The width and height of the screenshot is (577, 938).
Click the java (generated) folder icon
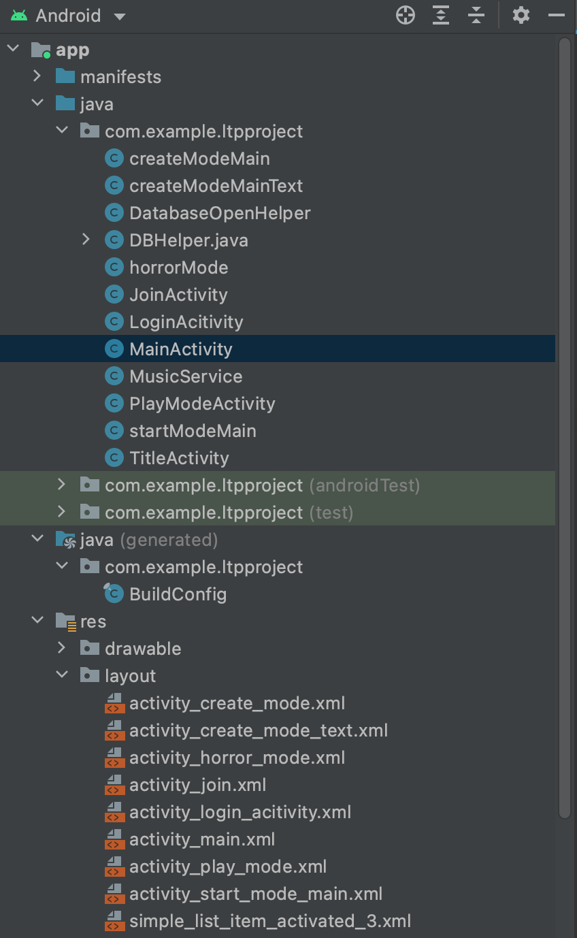(x=65, y=540)
